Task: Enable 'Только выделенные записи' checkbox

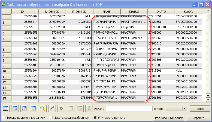Action: click(4, 118)
